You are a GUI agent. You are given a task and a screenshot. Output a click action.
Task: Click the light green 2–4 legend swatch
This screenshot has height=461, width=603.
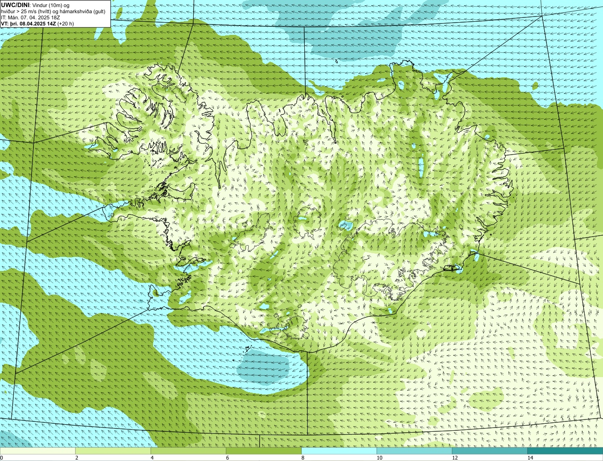[113, 451]
